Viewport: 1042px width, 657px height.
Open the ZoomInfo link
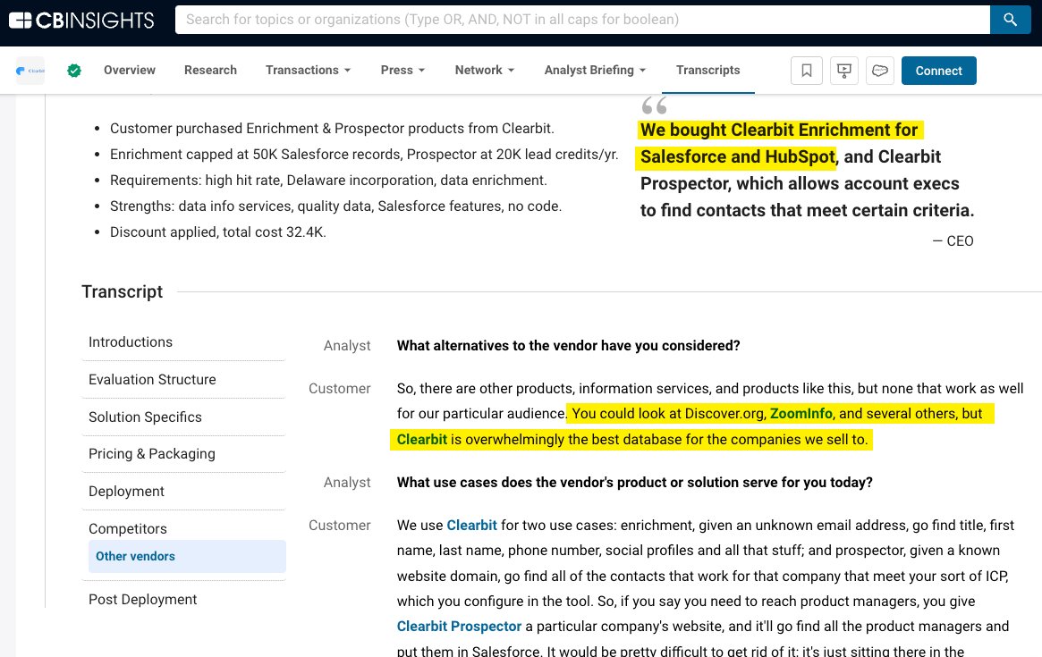click(801, 413)
